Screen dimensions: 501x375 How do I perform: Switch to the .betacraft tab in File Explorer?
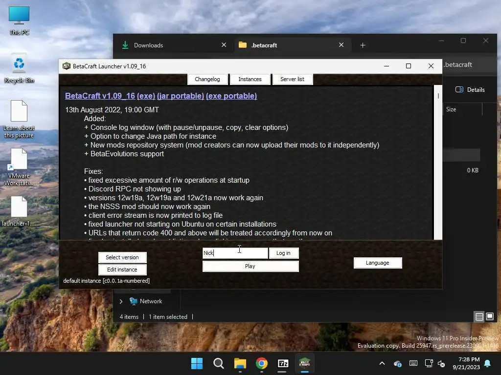coord(293,45)
